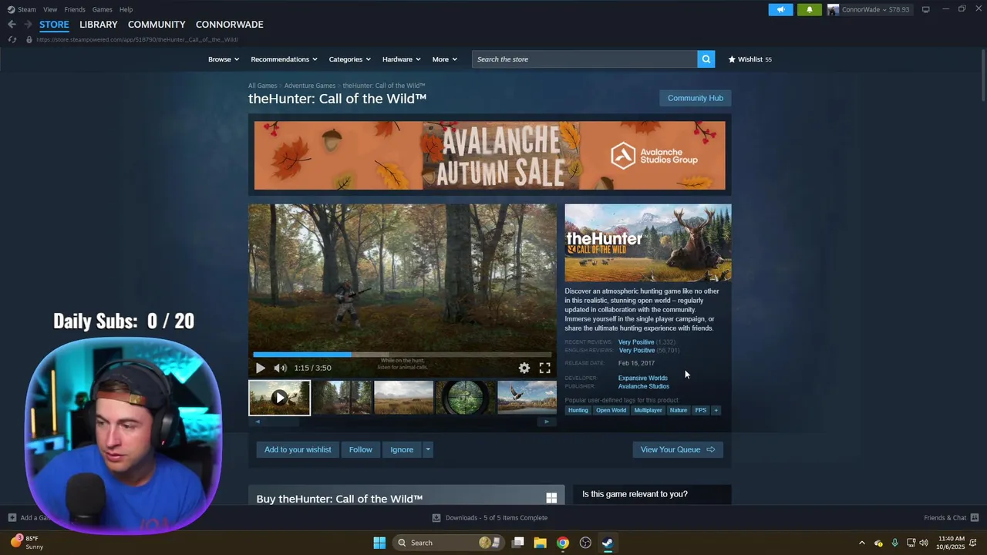The height and width of the screenshot is (555, 987).
Task: Click Steam icon in taskbar
Action: pyautogui.click(x=608, y=543)
